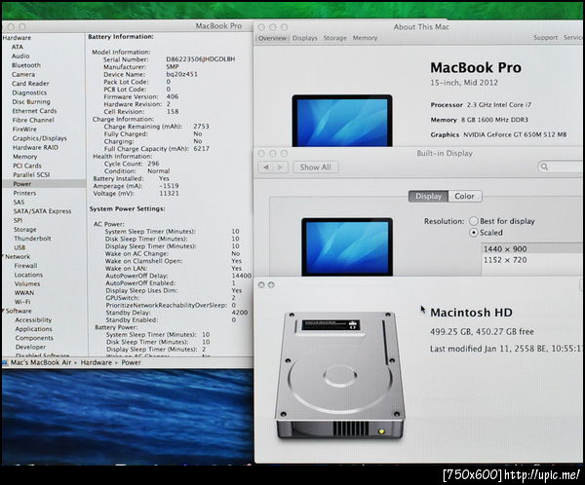This screenshot has height=485, width=585.
Task: Click Hardware in the path bar
Action: point(97,362)
